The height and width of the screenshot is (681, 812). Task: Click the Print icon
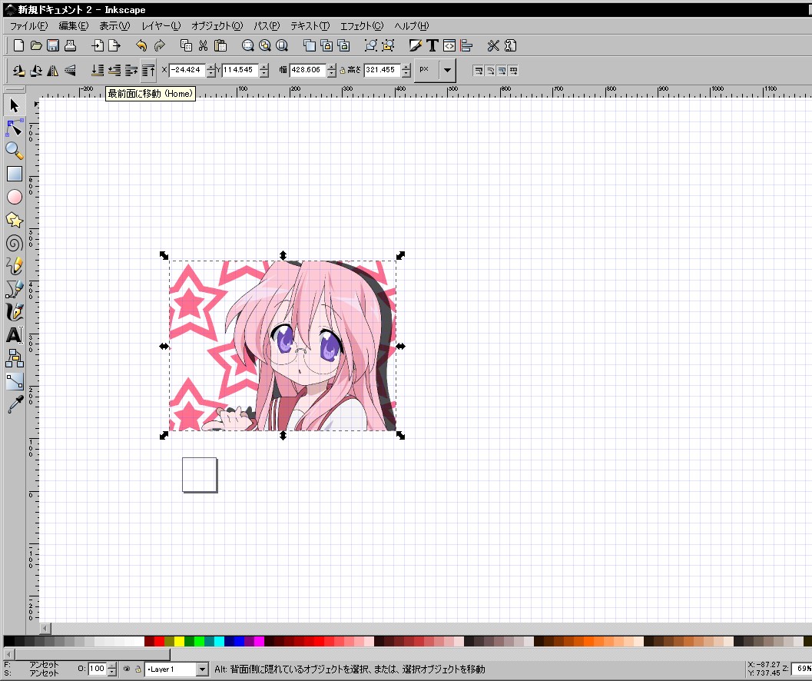[x=70, y=45]
